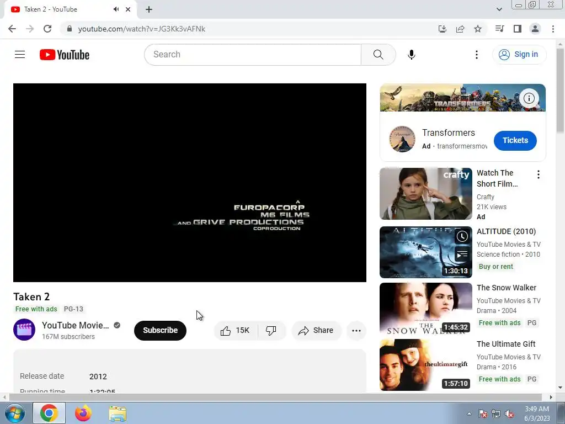Open Firefox from taskbar
This screenshot has width=565, height=424.
[x=83, y=413]
